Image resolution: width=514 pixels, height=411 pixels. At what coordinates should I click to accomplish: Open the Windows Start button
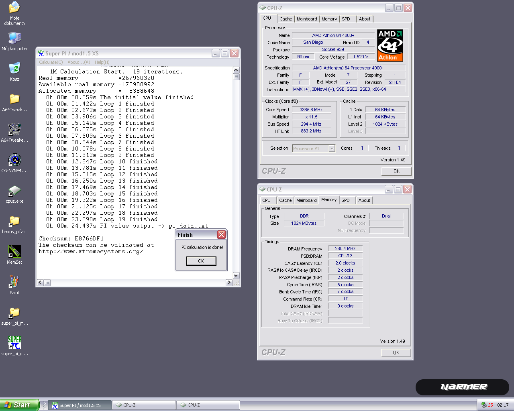pos(20,405)
